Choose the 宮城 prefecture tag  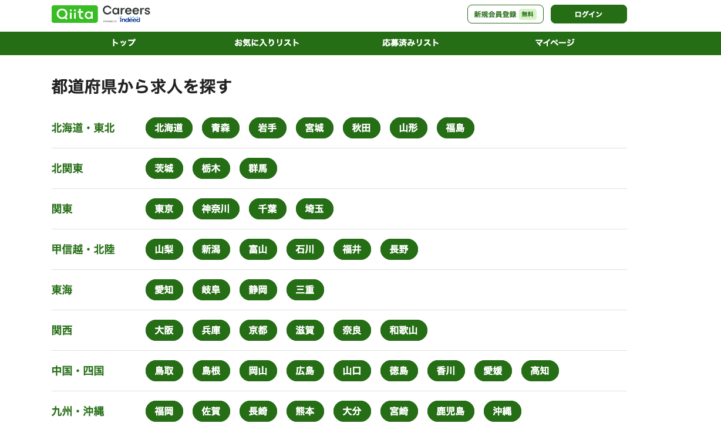click(x=315, y=128)
